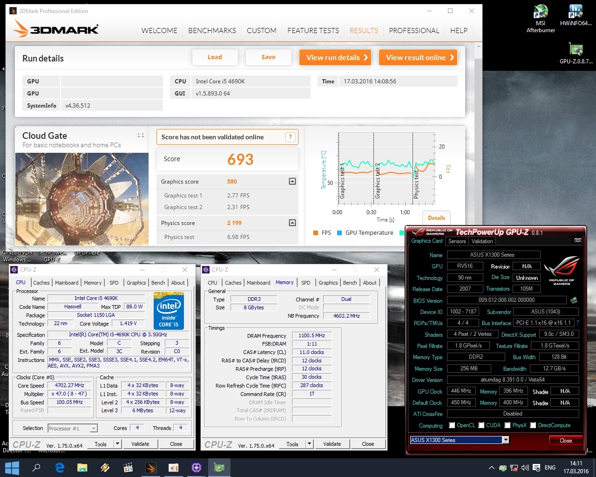The width and height of the screenshot is (596, 477).
Task: Click the Intel inside Core i5 logo
Action: 169,311
